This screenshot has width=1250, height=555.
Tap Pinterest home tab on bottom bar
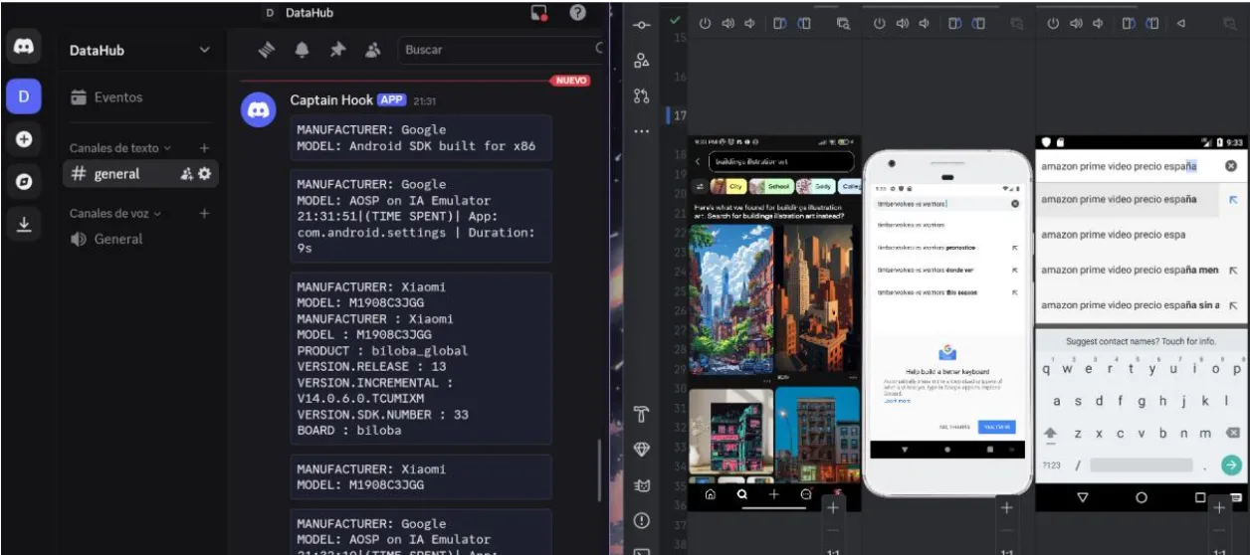click(x=711, y=494)
